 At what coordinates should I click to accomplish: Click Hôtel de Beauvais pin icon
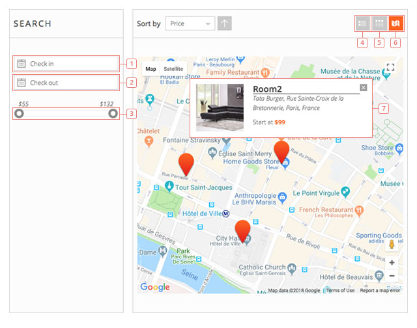point(379,276)
